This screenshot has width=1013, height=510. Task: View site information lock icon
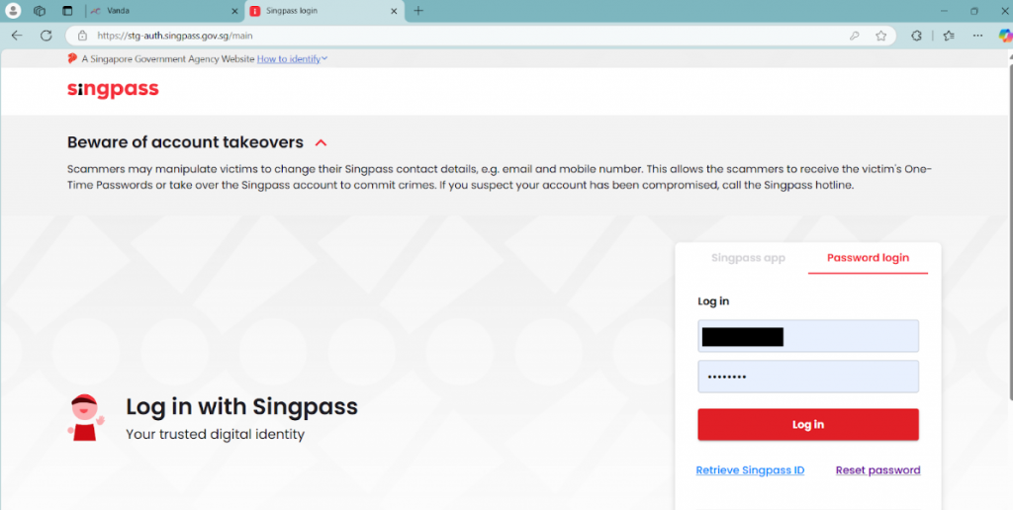point(82,36)
